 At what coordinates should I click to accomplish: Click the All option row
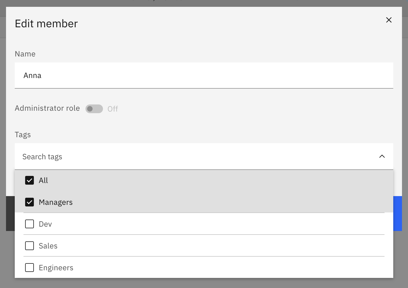pos(43,180)
